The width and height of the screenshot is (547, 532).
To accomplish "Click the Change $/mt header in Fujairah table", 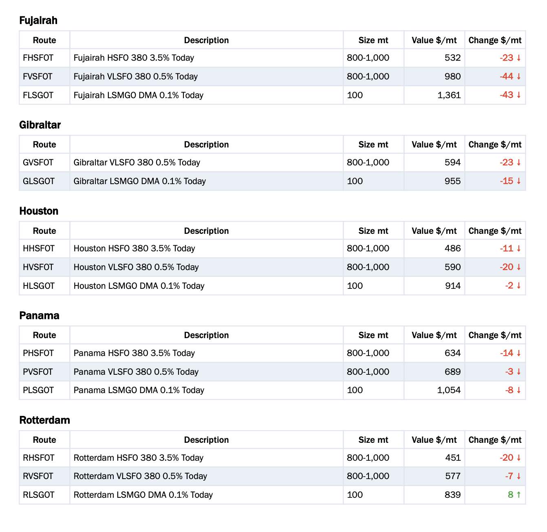I will click(x=495, y=40).
